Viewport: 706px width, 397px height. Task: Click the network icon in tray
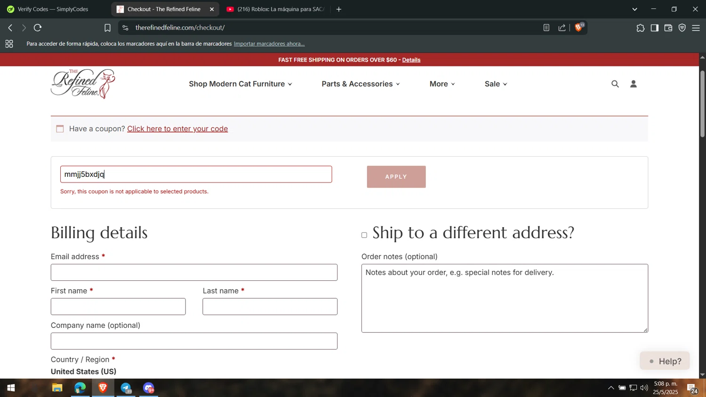633,388
